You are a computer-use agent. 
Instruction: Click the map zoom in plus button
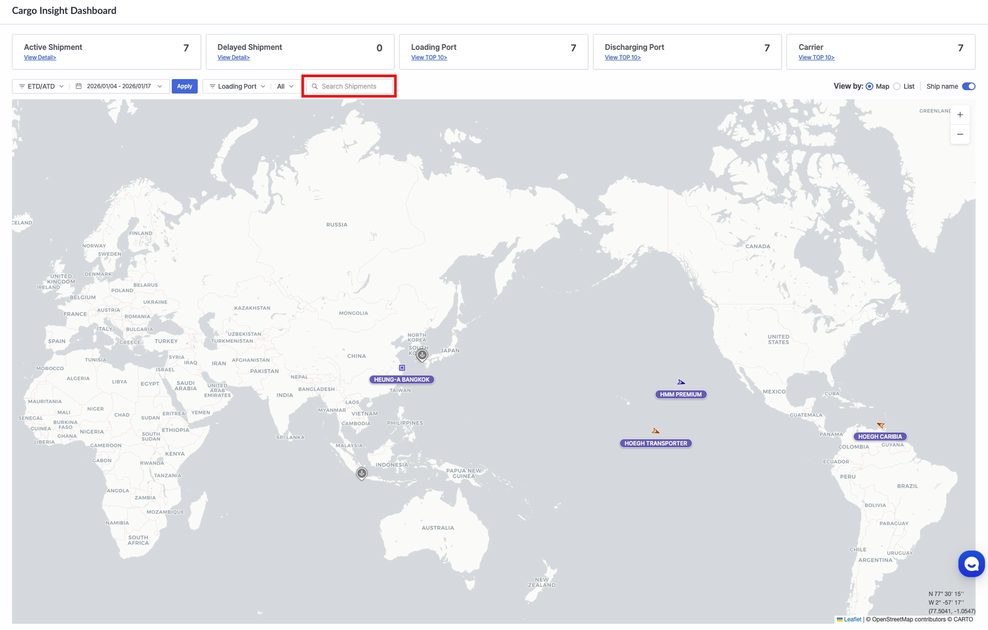pos(960,115)
